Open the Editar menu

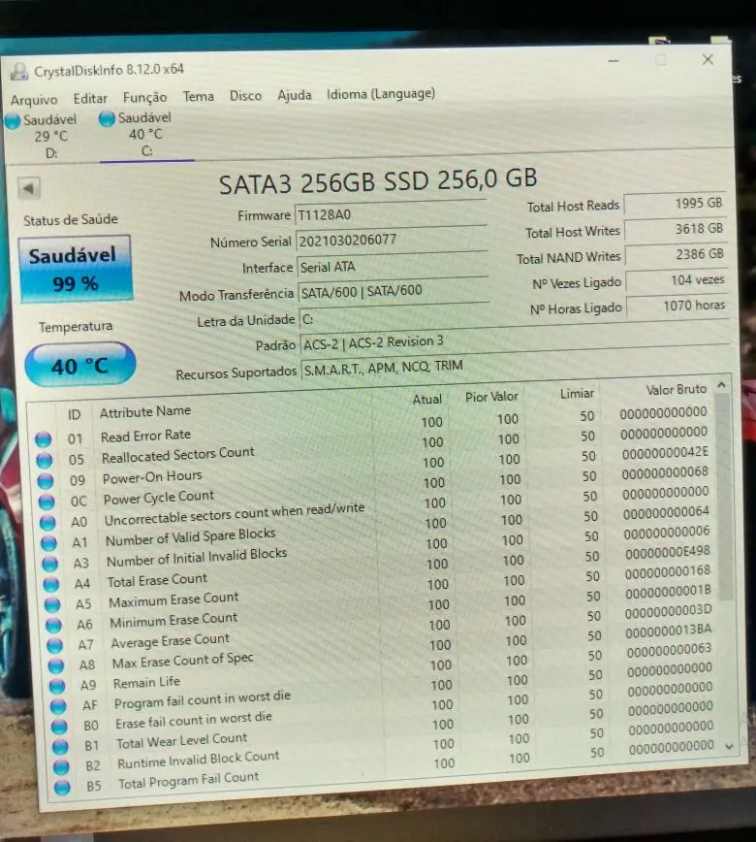pyautogui.click(x=90, y=98)
